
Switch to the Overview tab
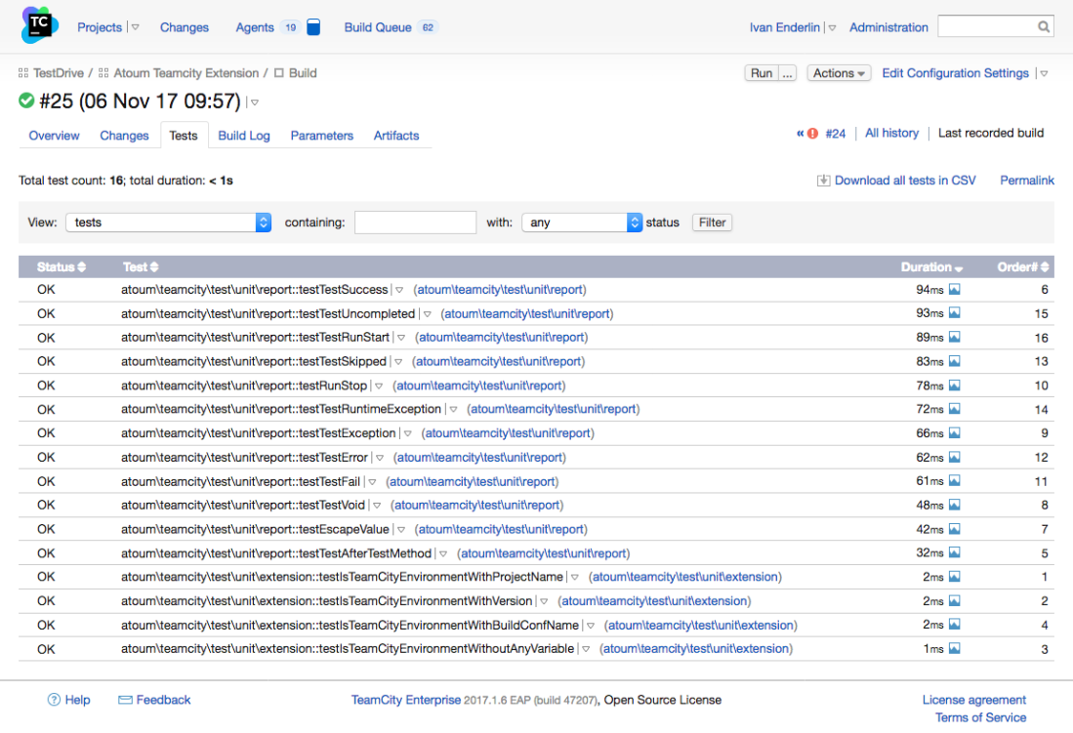click(54, 136)
